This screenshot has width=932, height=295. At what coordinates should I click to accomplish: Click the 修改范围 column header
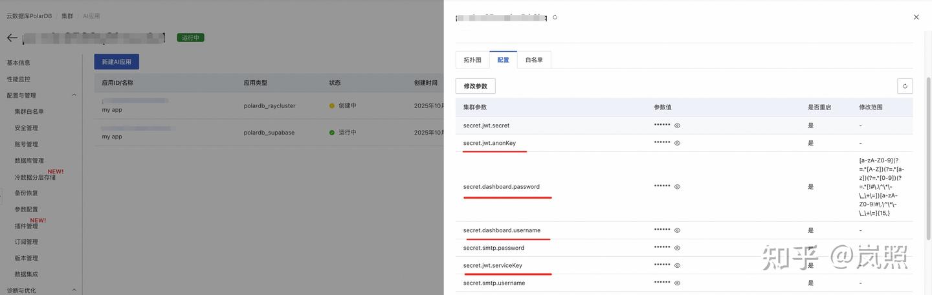pyautogui.click(x=871, y=107)
